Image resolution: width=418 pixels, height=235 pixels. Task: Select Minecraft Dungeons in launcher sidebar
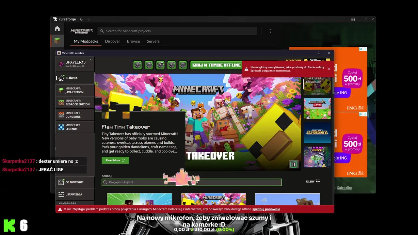click(x=75, y=115)
